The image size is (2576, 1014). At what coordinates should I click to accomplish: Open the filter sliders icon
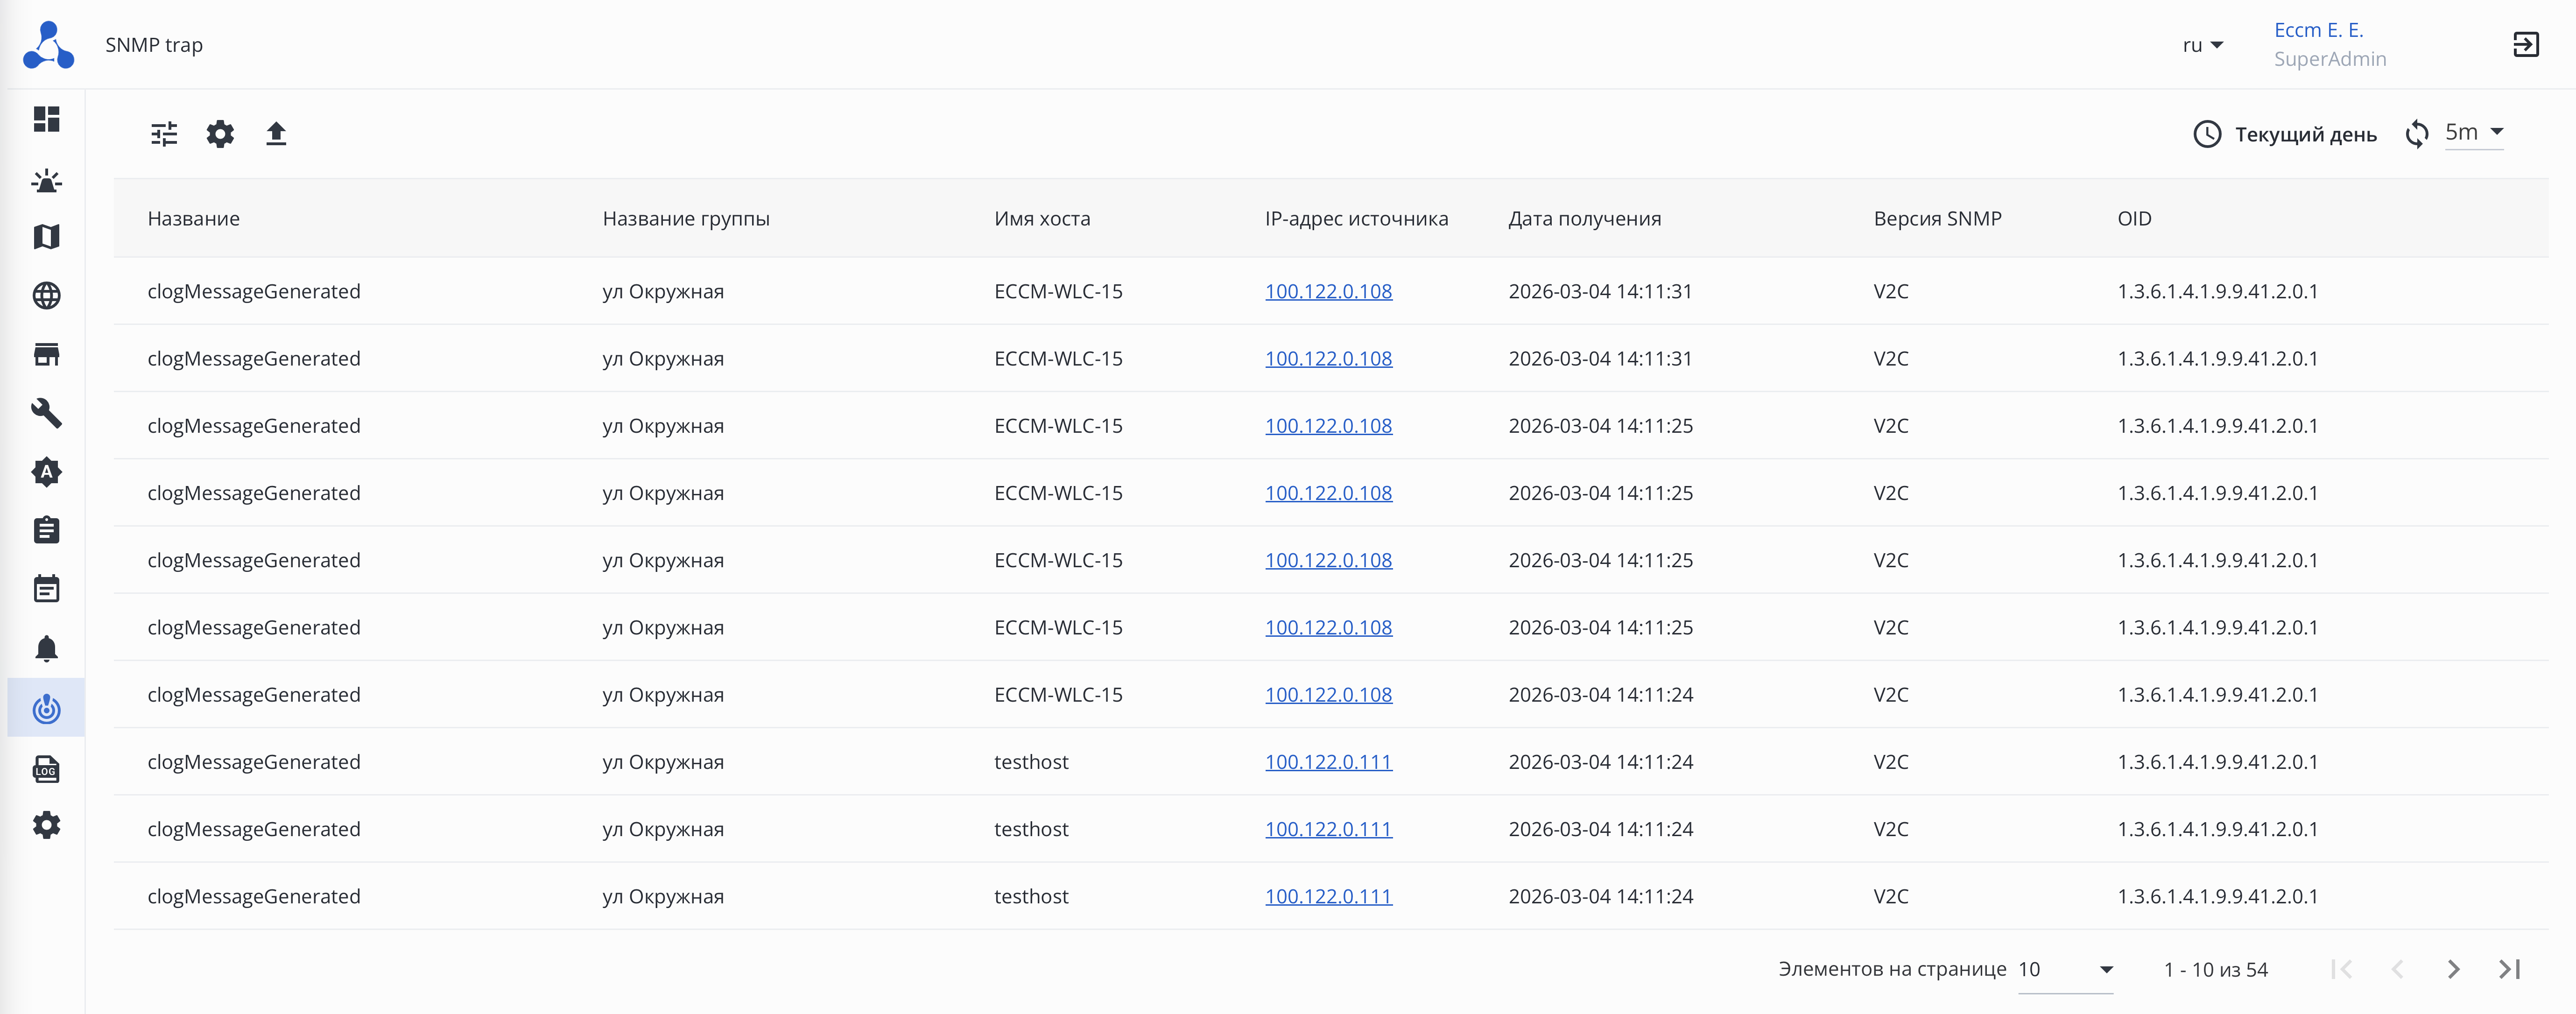(164, 134)
